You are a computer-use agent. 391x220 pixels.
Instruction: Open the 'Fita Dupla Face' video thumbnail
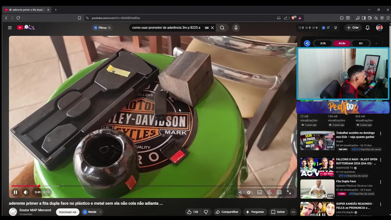click(317, 189)
